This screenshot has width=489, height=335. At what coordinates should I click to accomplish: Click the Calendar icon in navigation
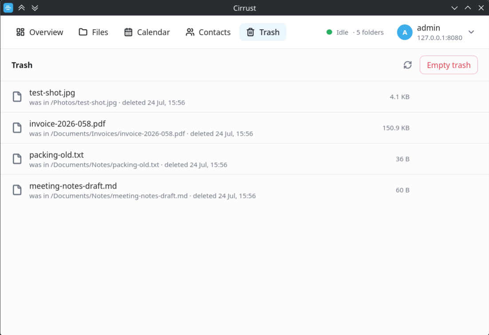(128, 32)
